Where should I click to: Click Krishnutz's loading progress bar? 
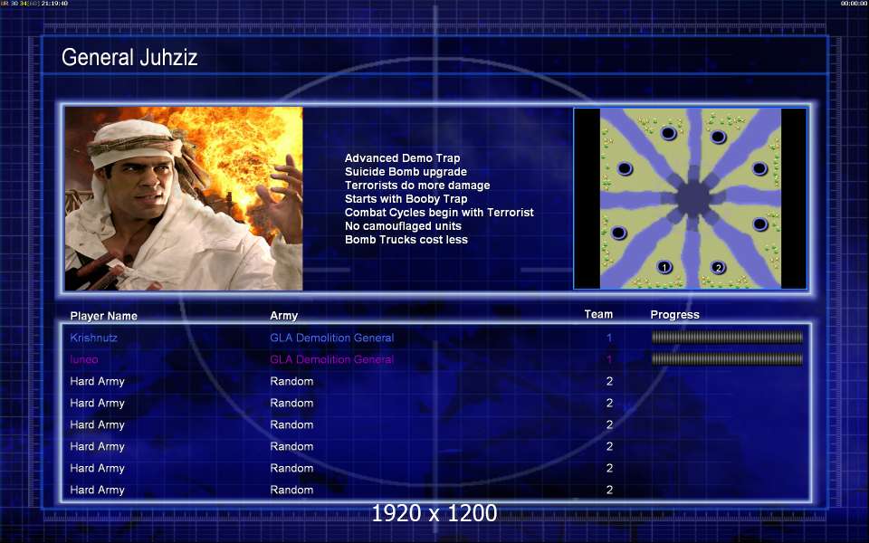(x=727, y=337)
